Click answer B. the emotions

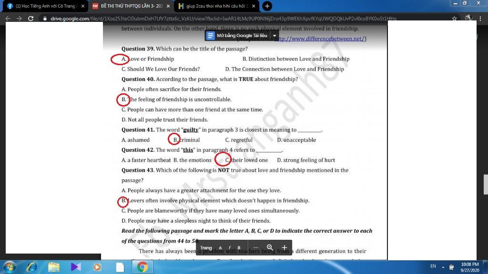(193, 160)
